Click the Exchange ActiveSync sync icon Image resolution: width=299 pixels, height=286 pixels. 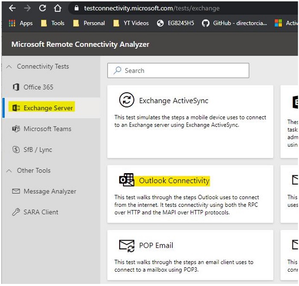pyautogui.click(x=126, y=100)
